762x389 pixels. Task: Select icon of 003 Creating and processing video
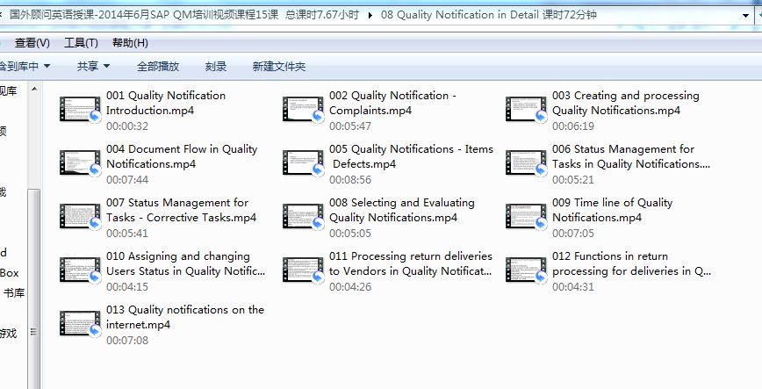[x=527, y=110]
